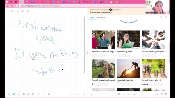The height and width of the screenshot is (98, 175).
Task: Open the lesson slides grid view
Action: [x=119, y=94]
